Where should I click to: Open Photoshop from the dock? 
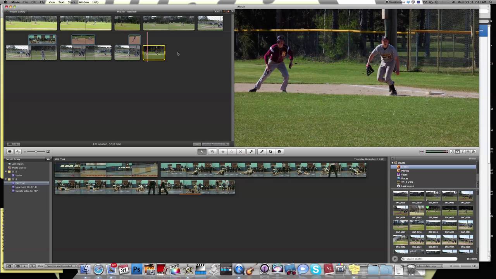[x=137, y=269]
